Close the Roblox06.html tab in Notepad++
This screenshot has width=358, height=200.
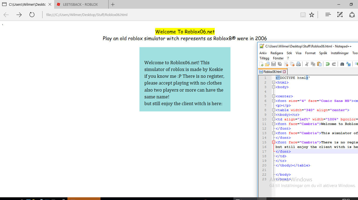[284, 72]
